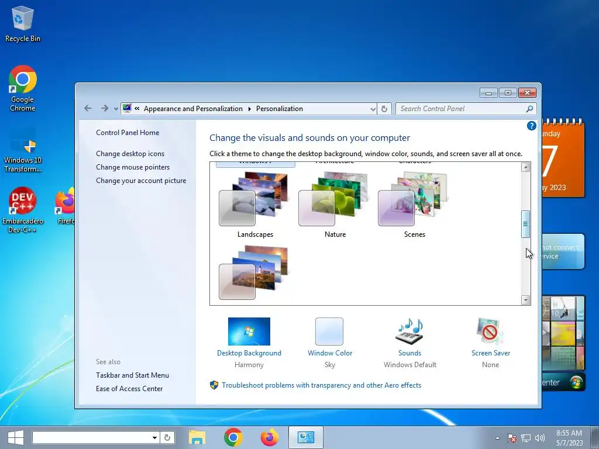Select the Scenes theme

click(414, 205)
